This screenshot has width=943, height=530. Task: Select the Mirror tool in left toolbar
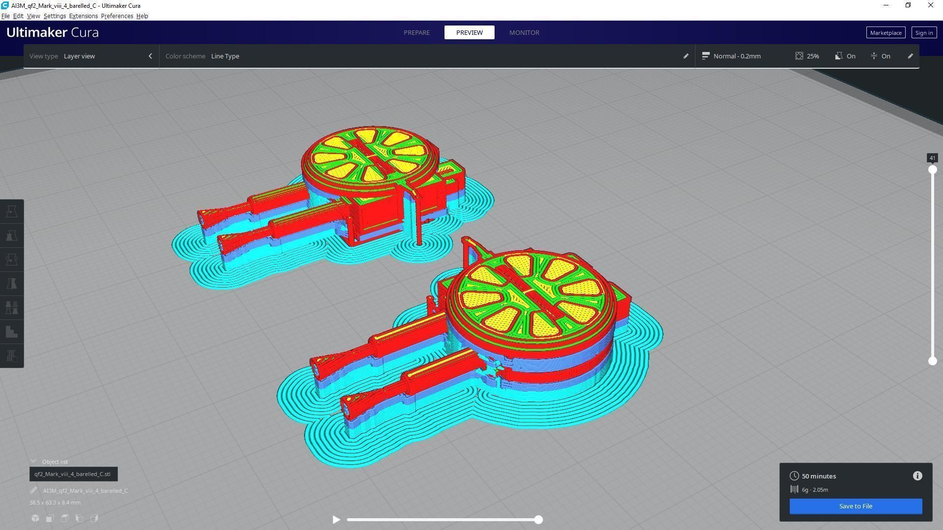(x=12, y=284)
